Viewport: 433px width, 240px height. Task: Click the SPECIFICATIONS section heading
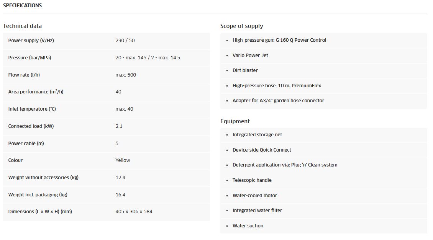coord(22,5)
